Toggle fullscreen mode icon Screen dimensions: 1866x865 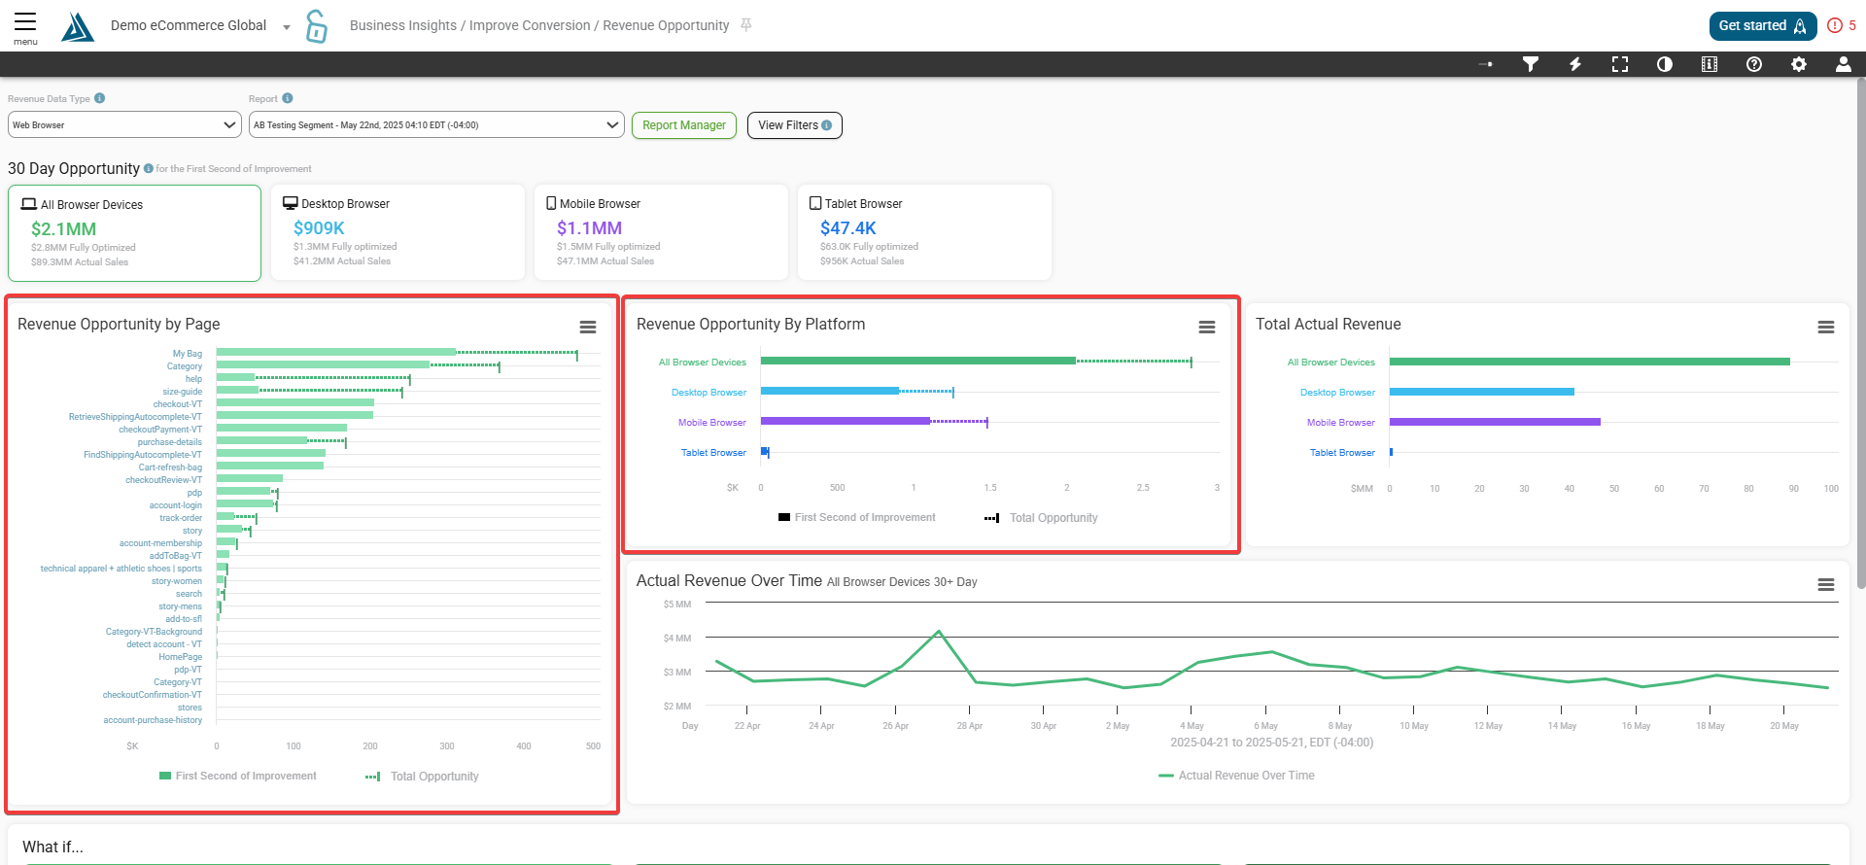point(1620,64)
